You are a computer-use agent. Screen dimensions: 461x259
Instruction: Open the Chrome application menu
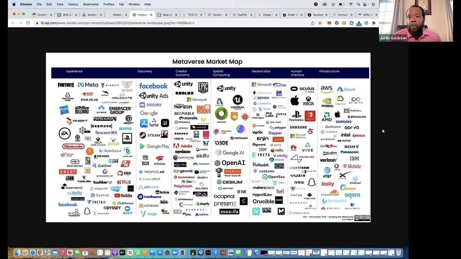point(26,4)
